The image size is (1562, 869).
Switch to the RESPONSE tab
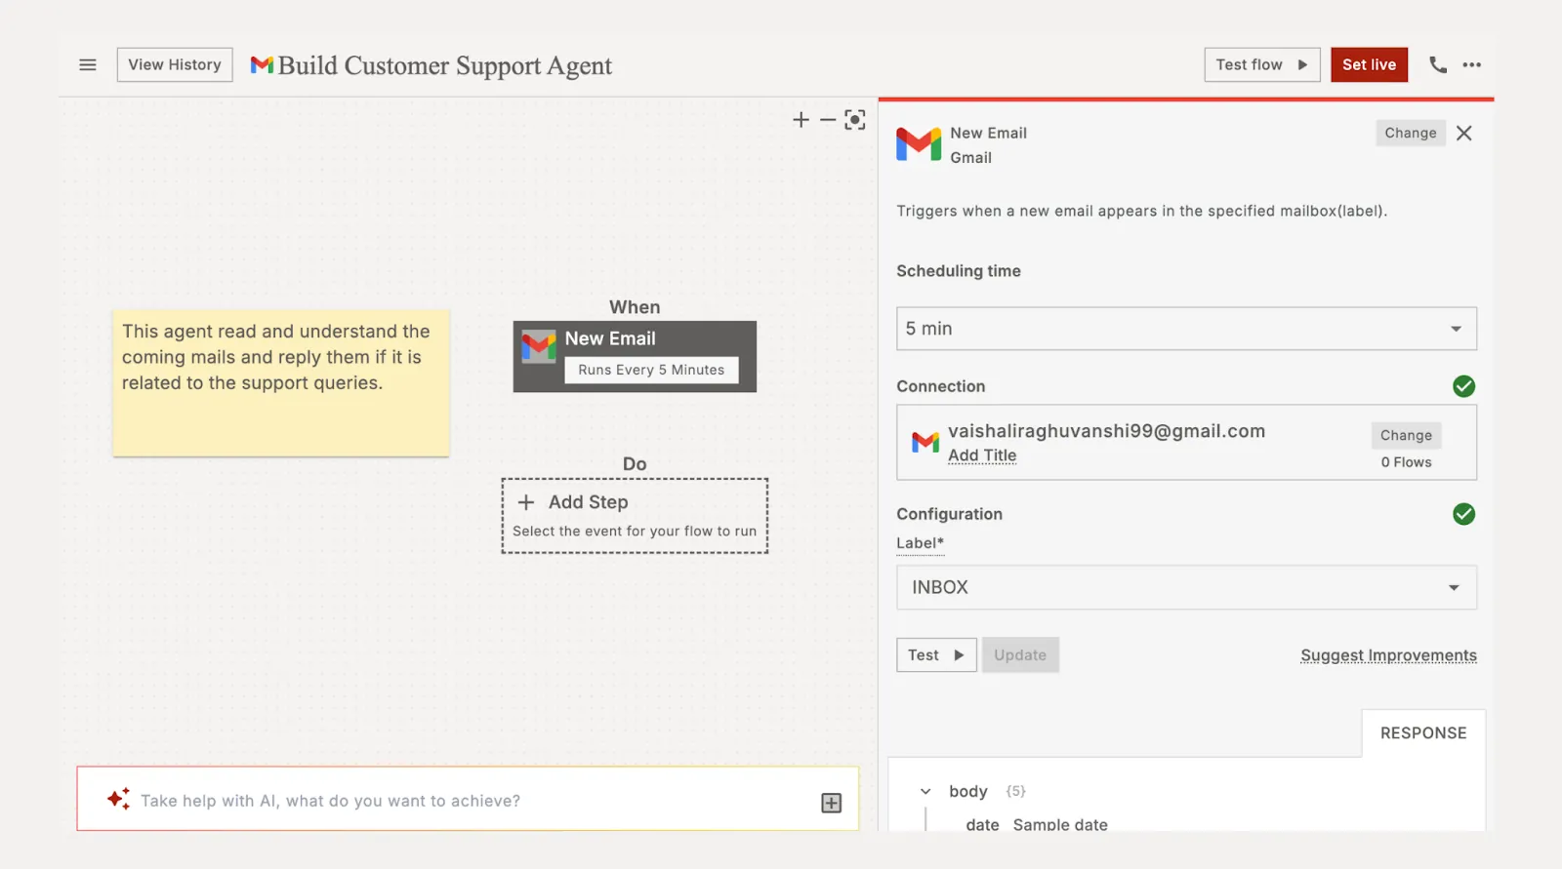click(x=1423, y=733)
